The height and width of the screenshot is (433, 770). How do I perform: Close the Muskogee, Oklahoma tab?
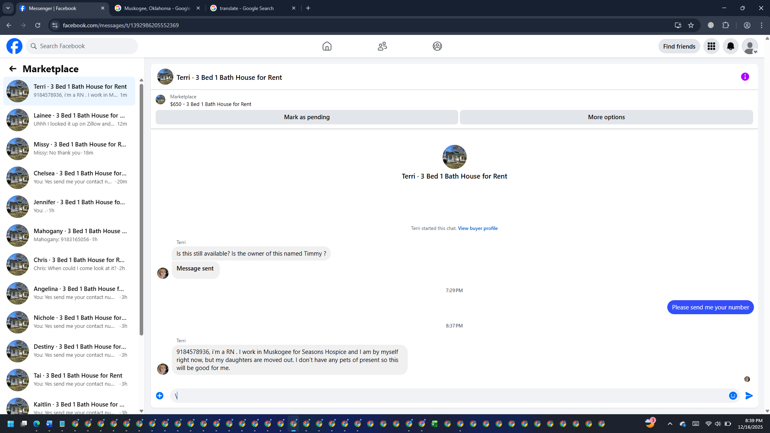[x=198, y=8]
